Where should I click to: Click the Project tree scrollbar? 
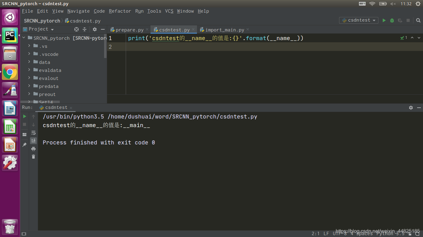coord(106,46)
